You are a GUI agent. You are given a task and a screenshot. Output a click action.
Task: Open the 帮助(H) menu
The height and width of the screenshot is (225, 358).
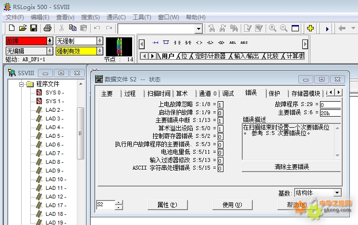[196, 17]
